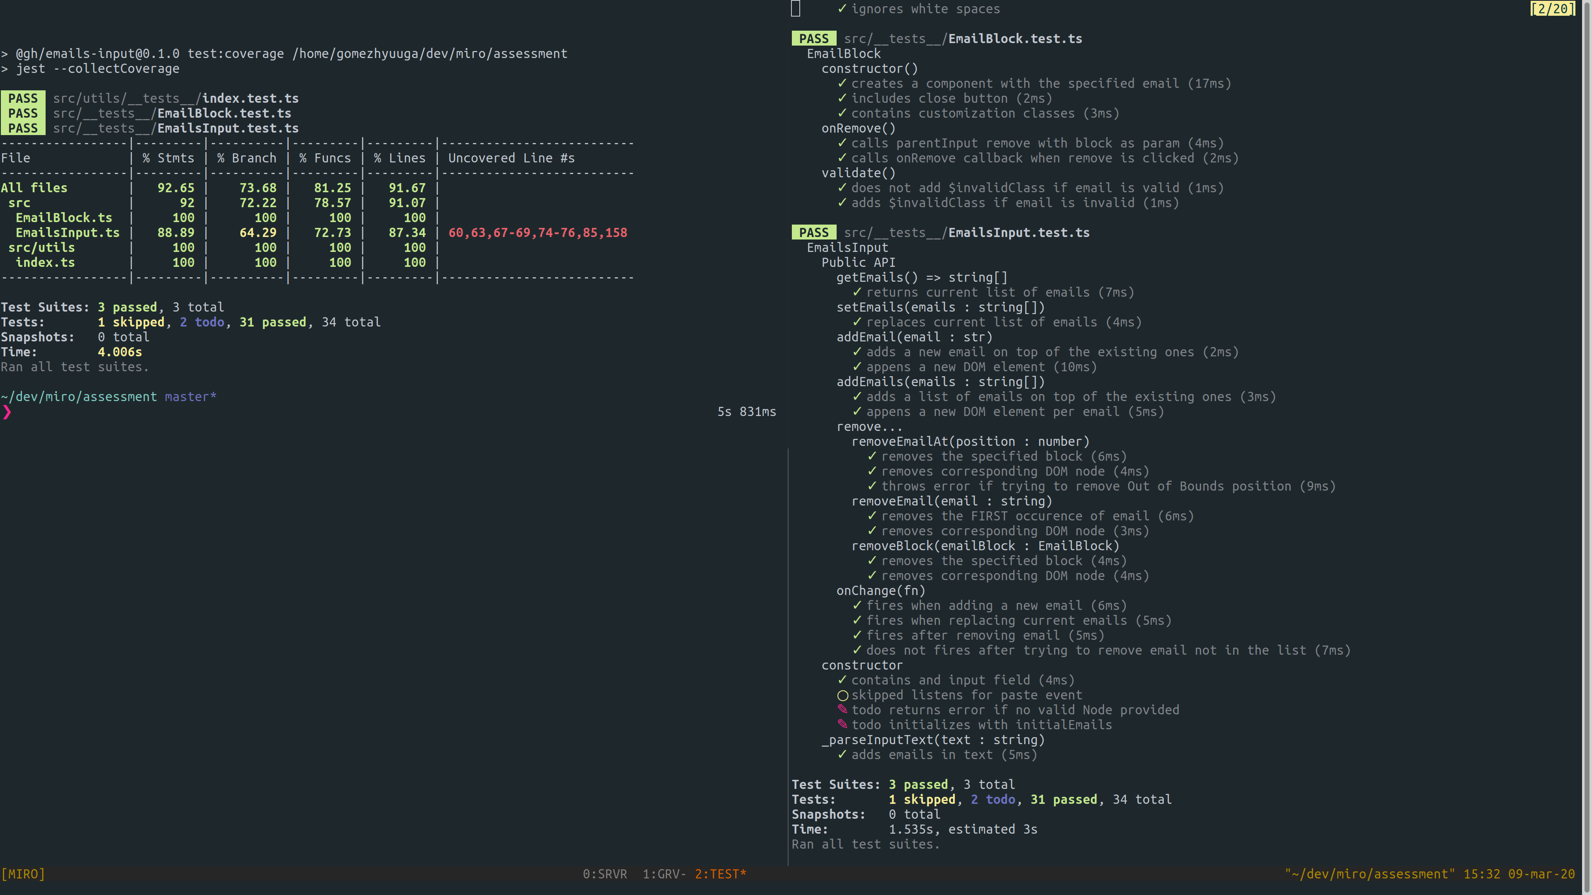The width and height of the screenshot is (1592, 895).
Task: Click the EmailBlock.test.ts path in right pane
Action: click(x=963, y=39)
